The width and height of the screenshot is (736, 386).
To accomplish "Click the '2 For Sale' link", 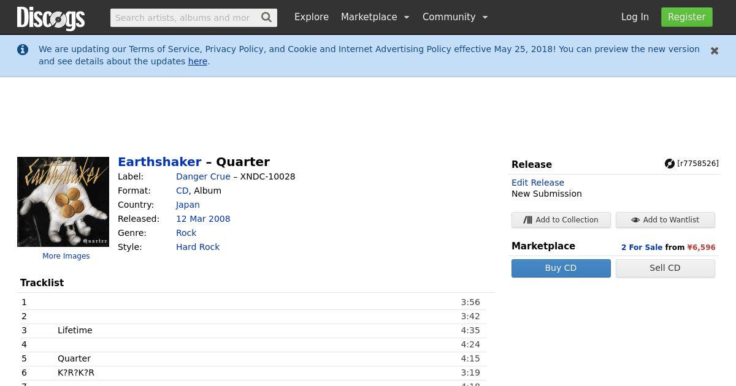I will tap(642, 248).
